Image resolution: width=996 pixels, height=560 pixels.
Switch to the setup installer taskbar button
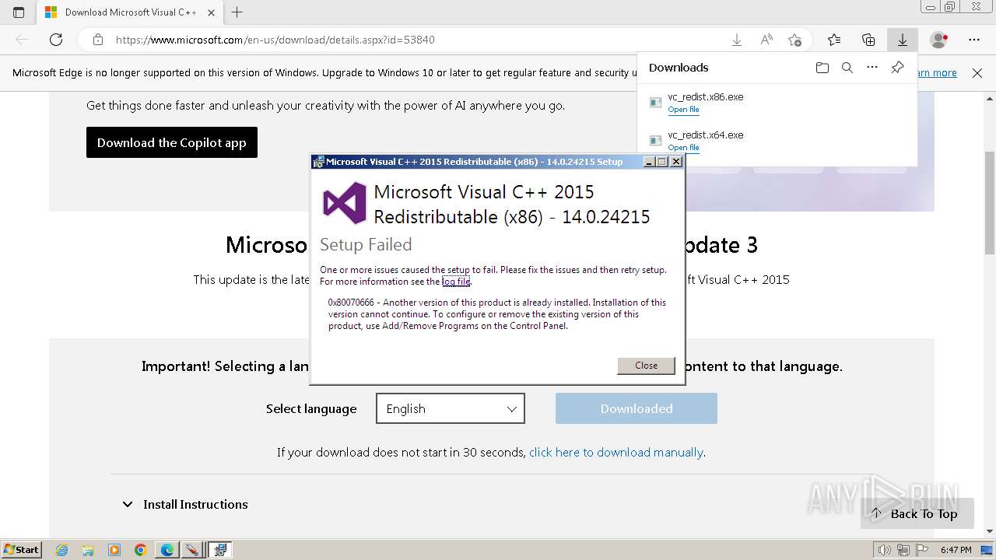220,550
